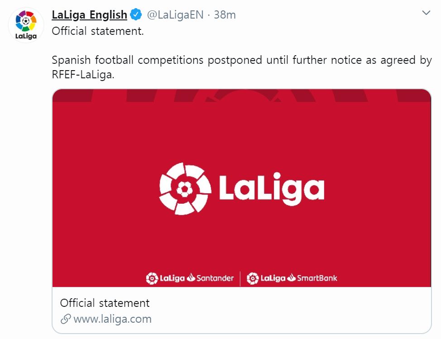Click the large white LaLiga ball emblem
This screenshot has height=339, width=441.
click(185, 188)
